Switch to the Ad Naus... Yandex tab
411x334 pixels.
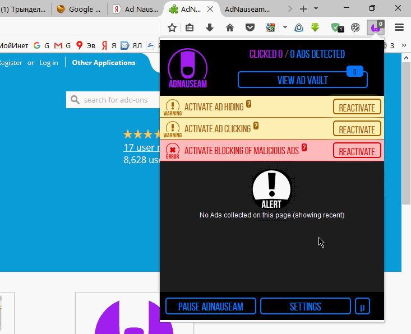coord(135,9)
